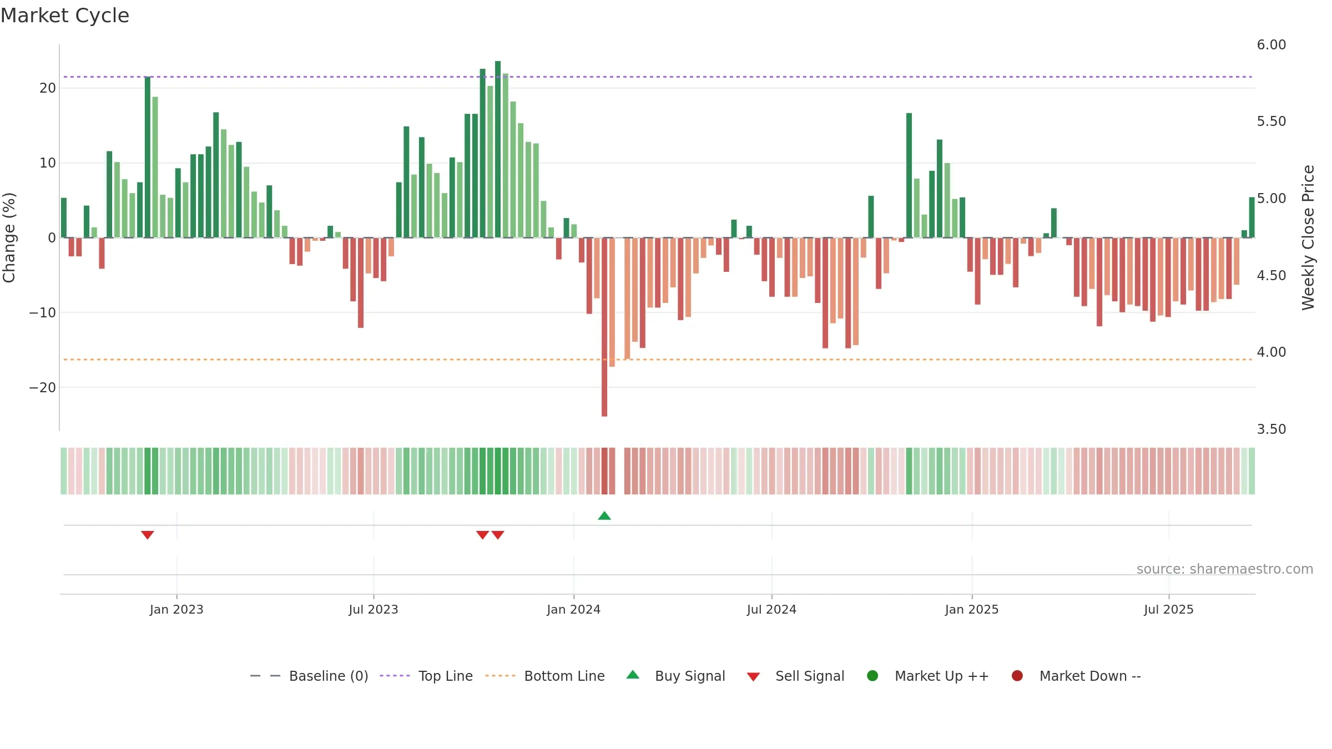Click the Change (%) axis title
The height and width of the screenshot is (749, 1332).
(x=9, y=237)
